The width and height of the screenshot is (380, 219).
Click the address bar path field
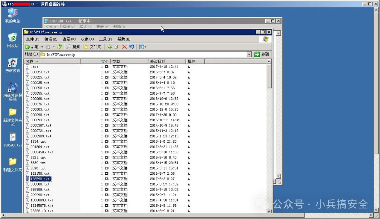[x=141, y=54]
